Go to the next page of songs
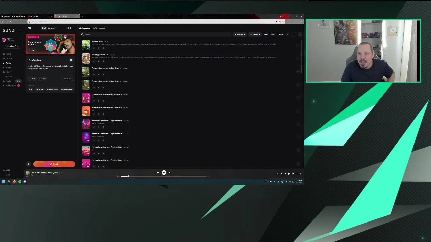Viewport: 431px width, 242px height. [300, 34]
